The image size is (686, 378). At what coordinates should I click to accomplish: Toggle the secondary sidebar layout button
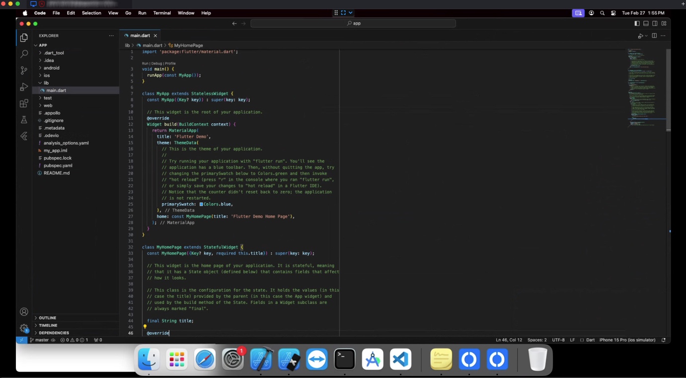coord(655,23)
